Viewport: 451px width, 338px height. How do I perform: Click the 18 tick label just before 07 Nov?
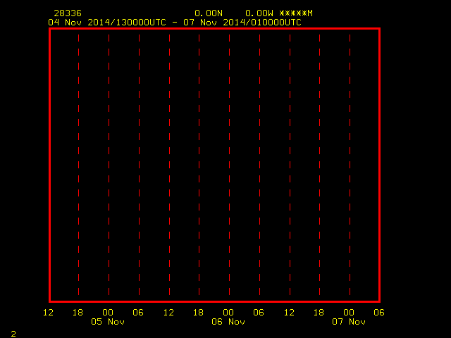tap(319, 313)
